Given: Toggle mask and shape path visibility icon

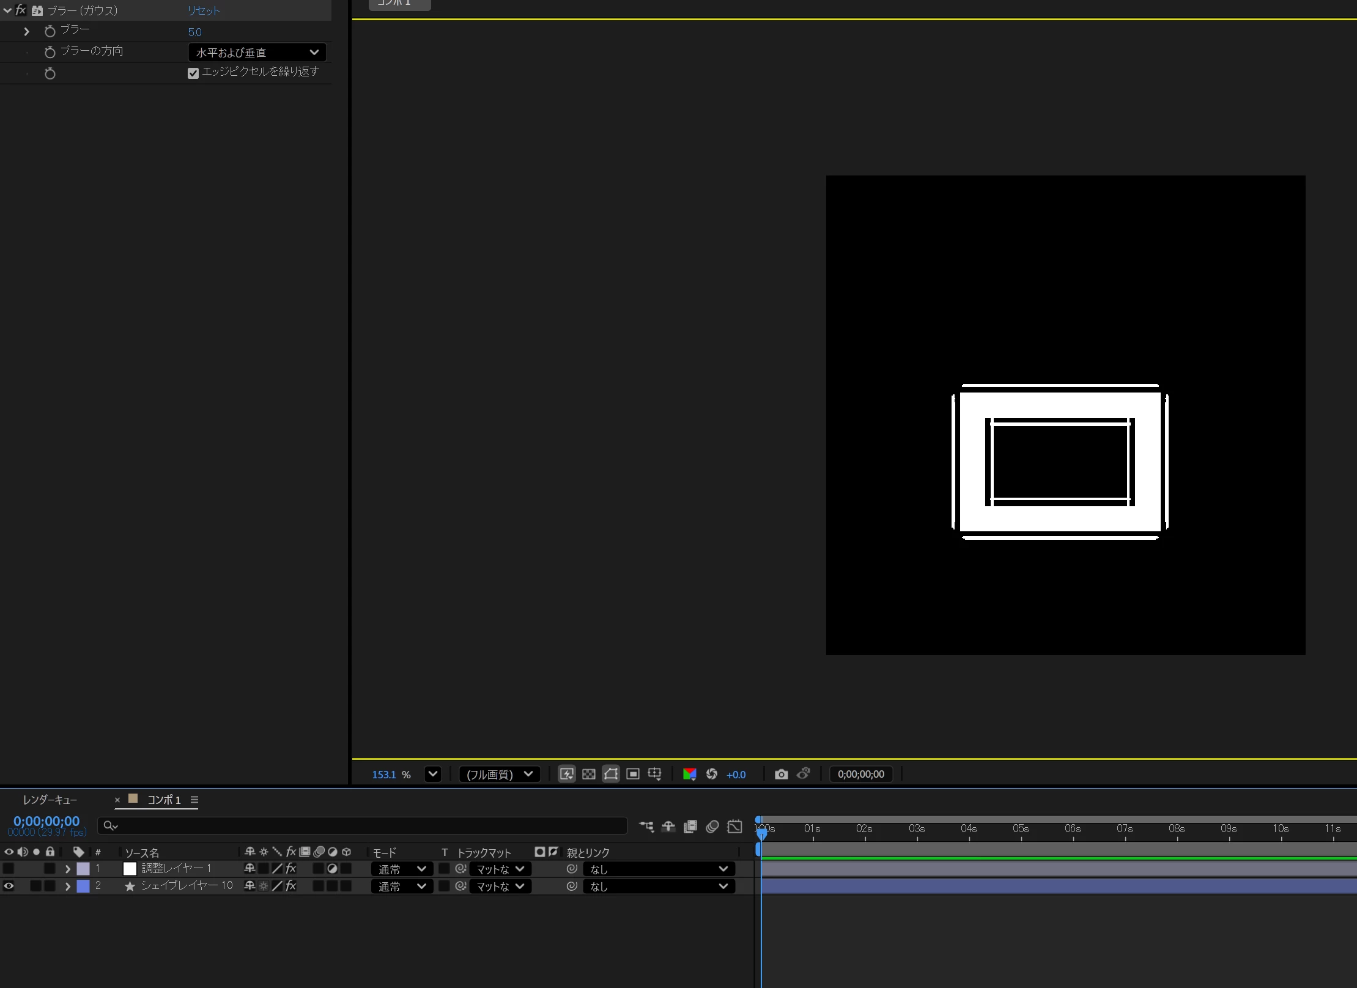Looking at the screenshot, I should point(610,774).
